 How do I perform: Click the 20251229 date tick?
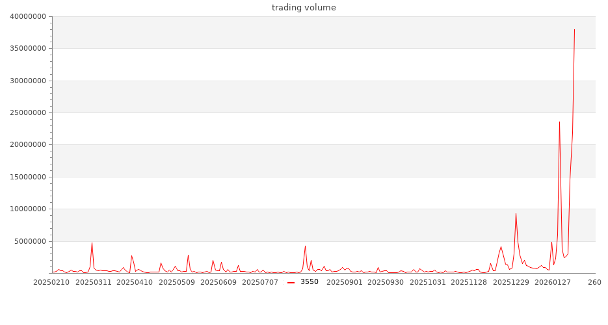[512, 283]
